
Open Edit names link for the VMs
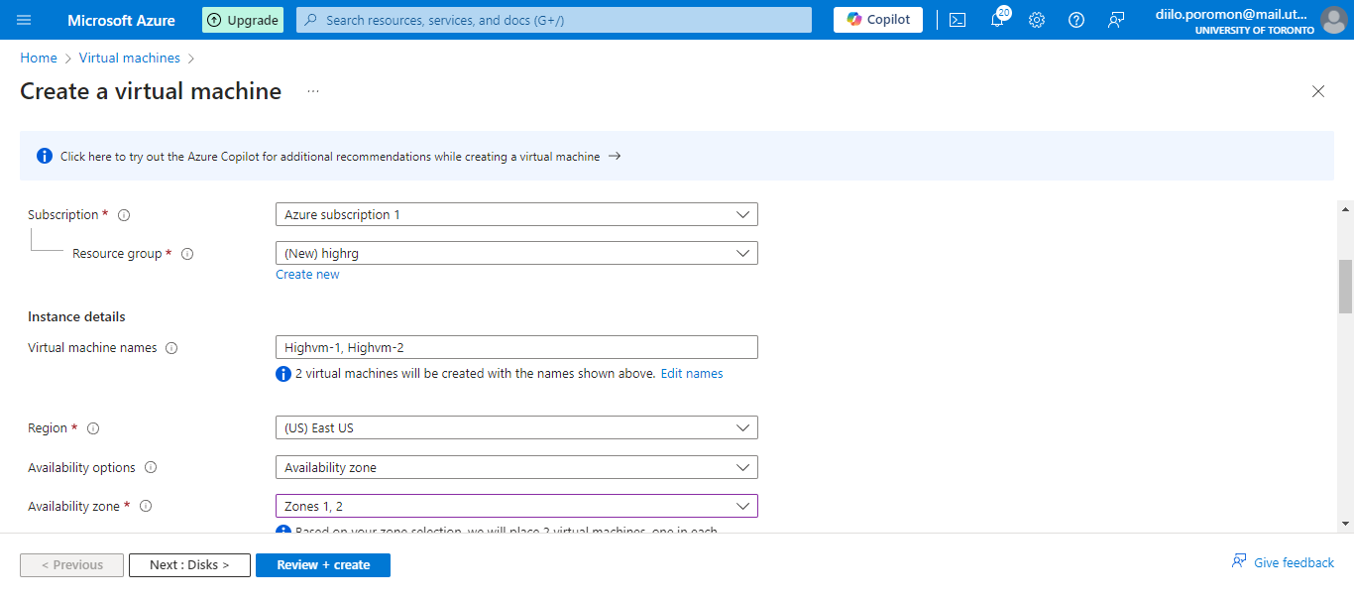tap(692, 373)
